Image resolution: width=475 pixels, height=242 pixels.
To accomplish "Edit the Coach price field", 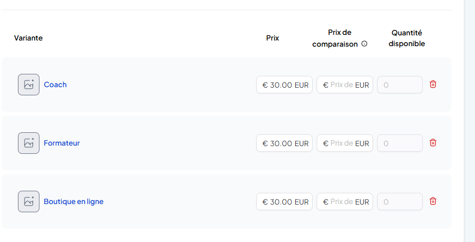I will (x=284, y=85).
